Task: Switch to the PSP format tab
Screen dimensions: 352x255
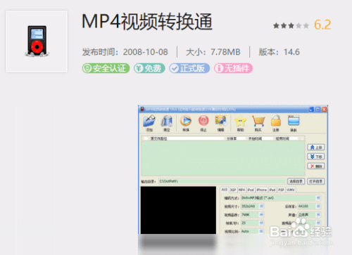Action: (x=281, y=190)
